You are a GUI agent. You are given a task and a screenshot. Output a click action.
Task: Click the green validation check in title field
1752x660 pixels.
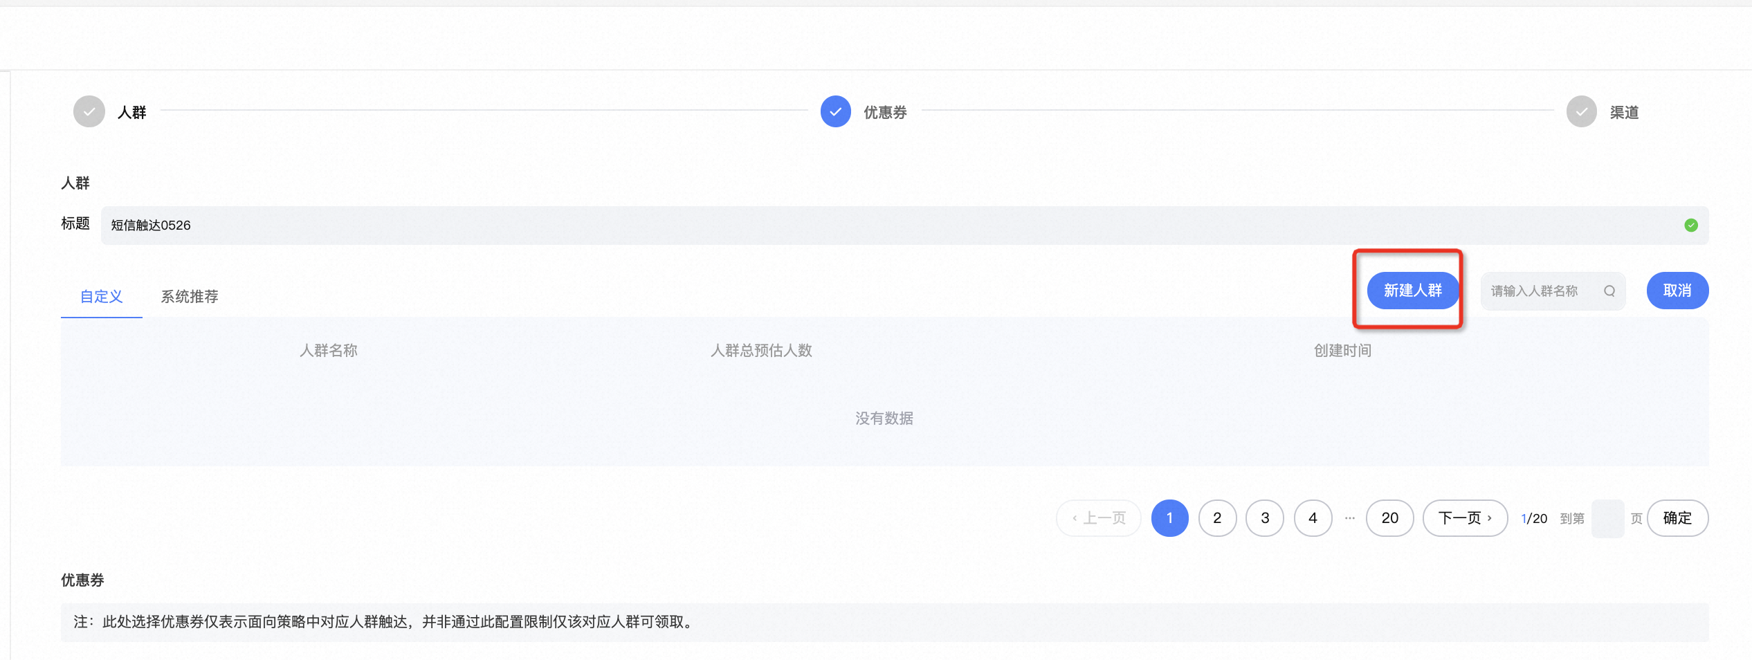pos(1691,225)
